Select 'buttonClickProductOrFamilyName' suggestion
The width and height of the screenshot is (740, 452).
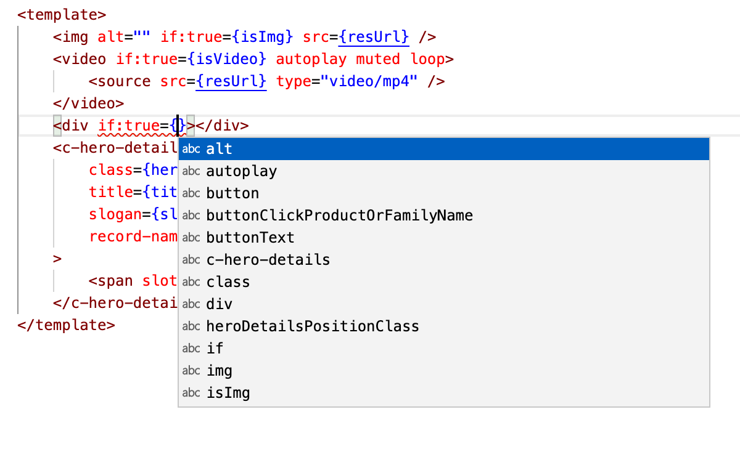pyautogui.click(x=444, y=216)
